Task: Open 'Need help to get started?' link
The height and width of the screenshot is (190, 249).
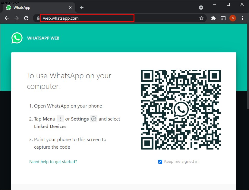Action: [x=53, y=162]
